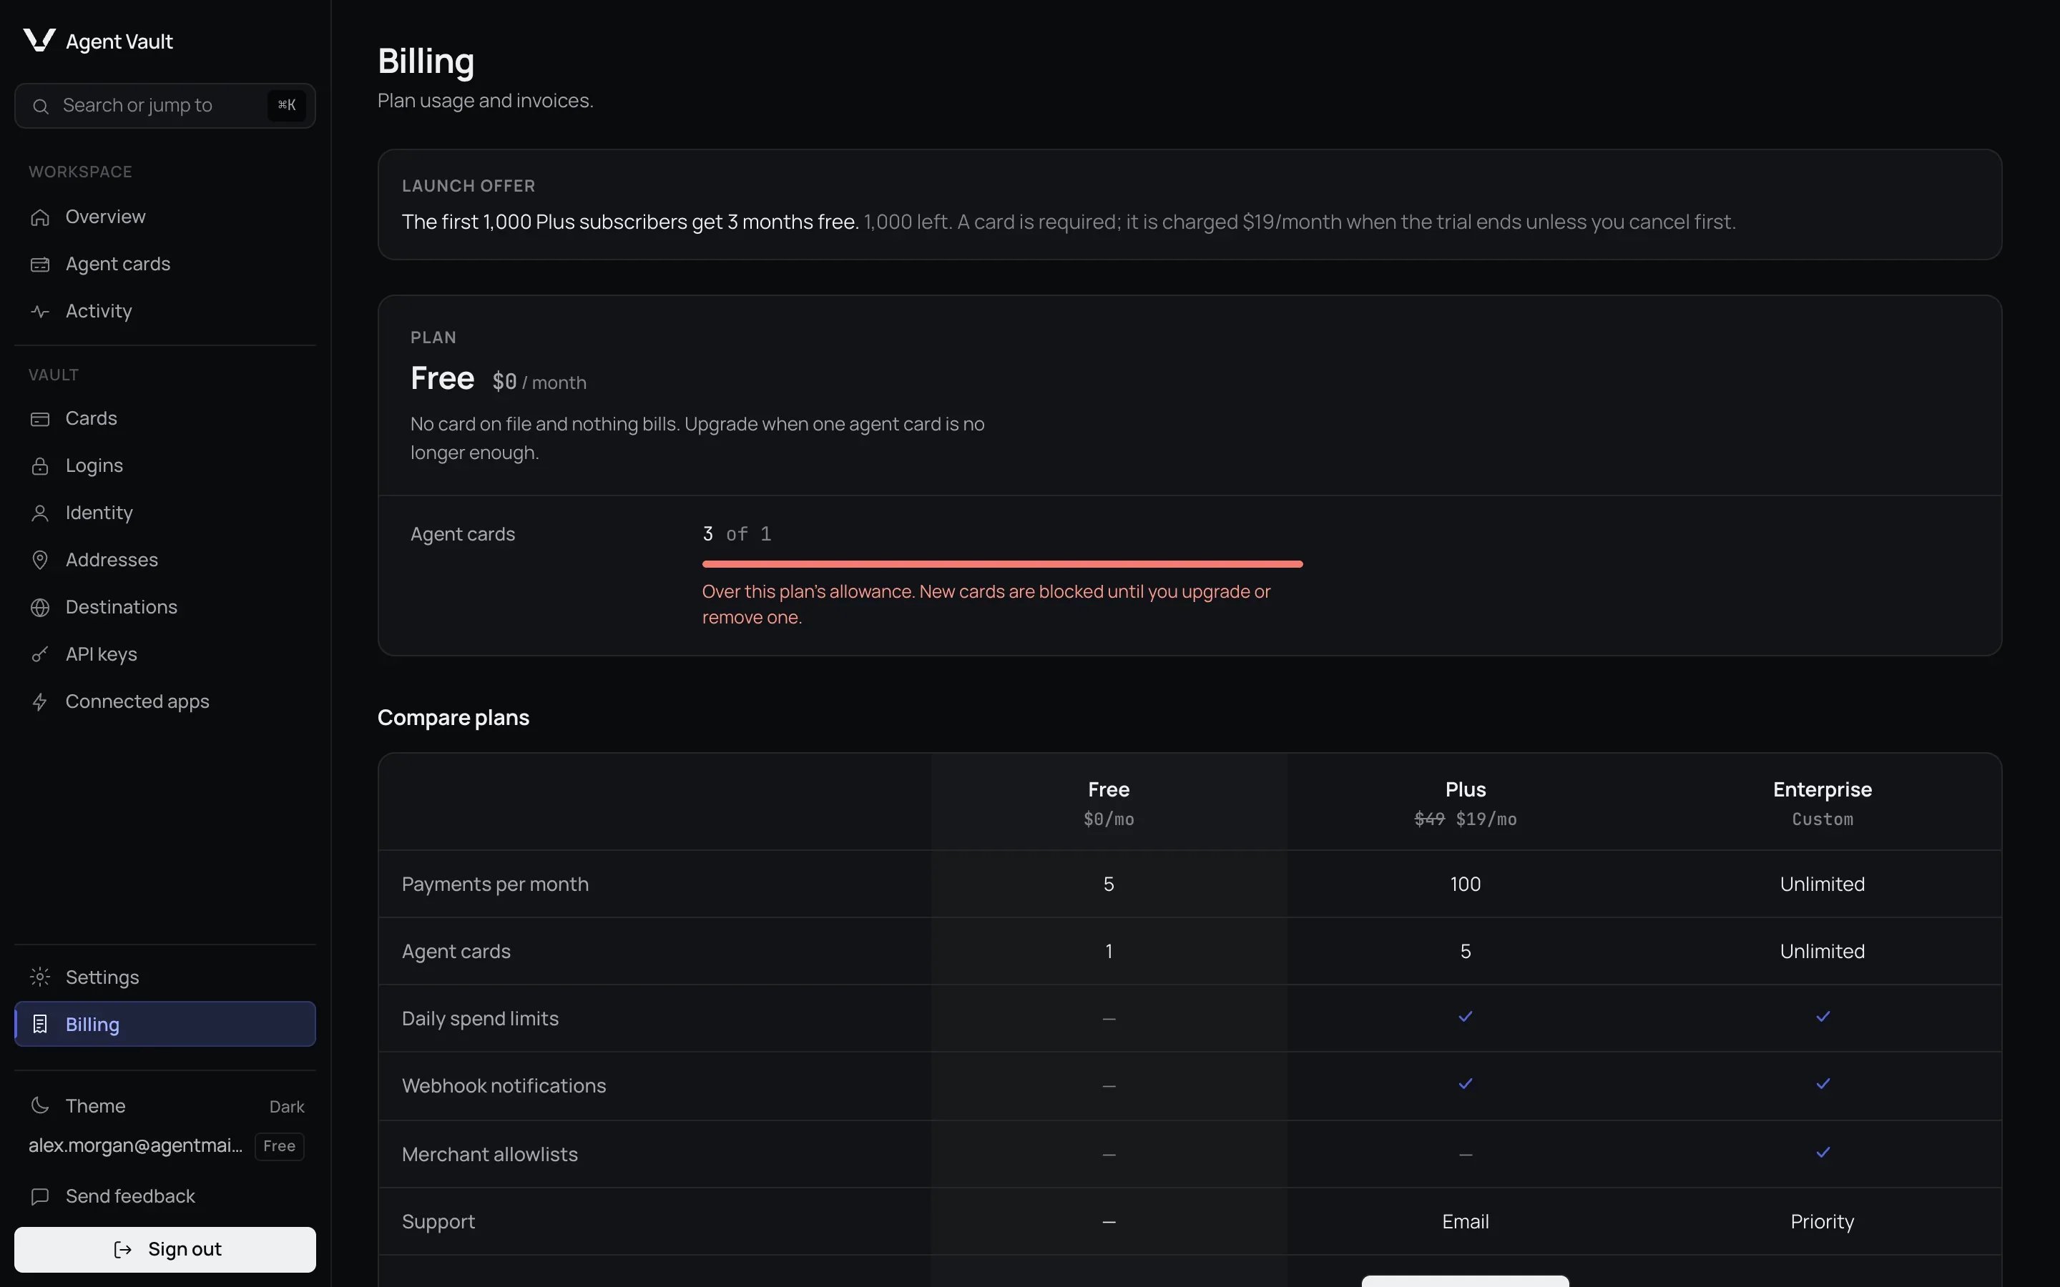This screenshot has width=2060, height=1287.
Task: Click the Activity pulse icon
Action: click(x=40, y=312)
